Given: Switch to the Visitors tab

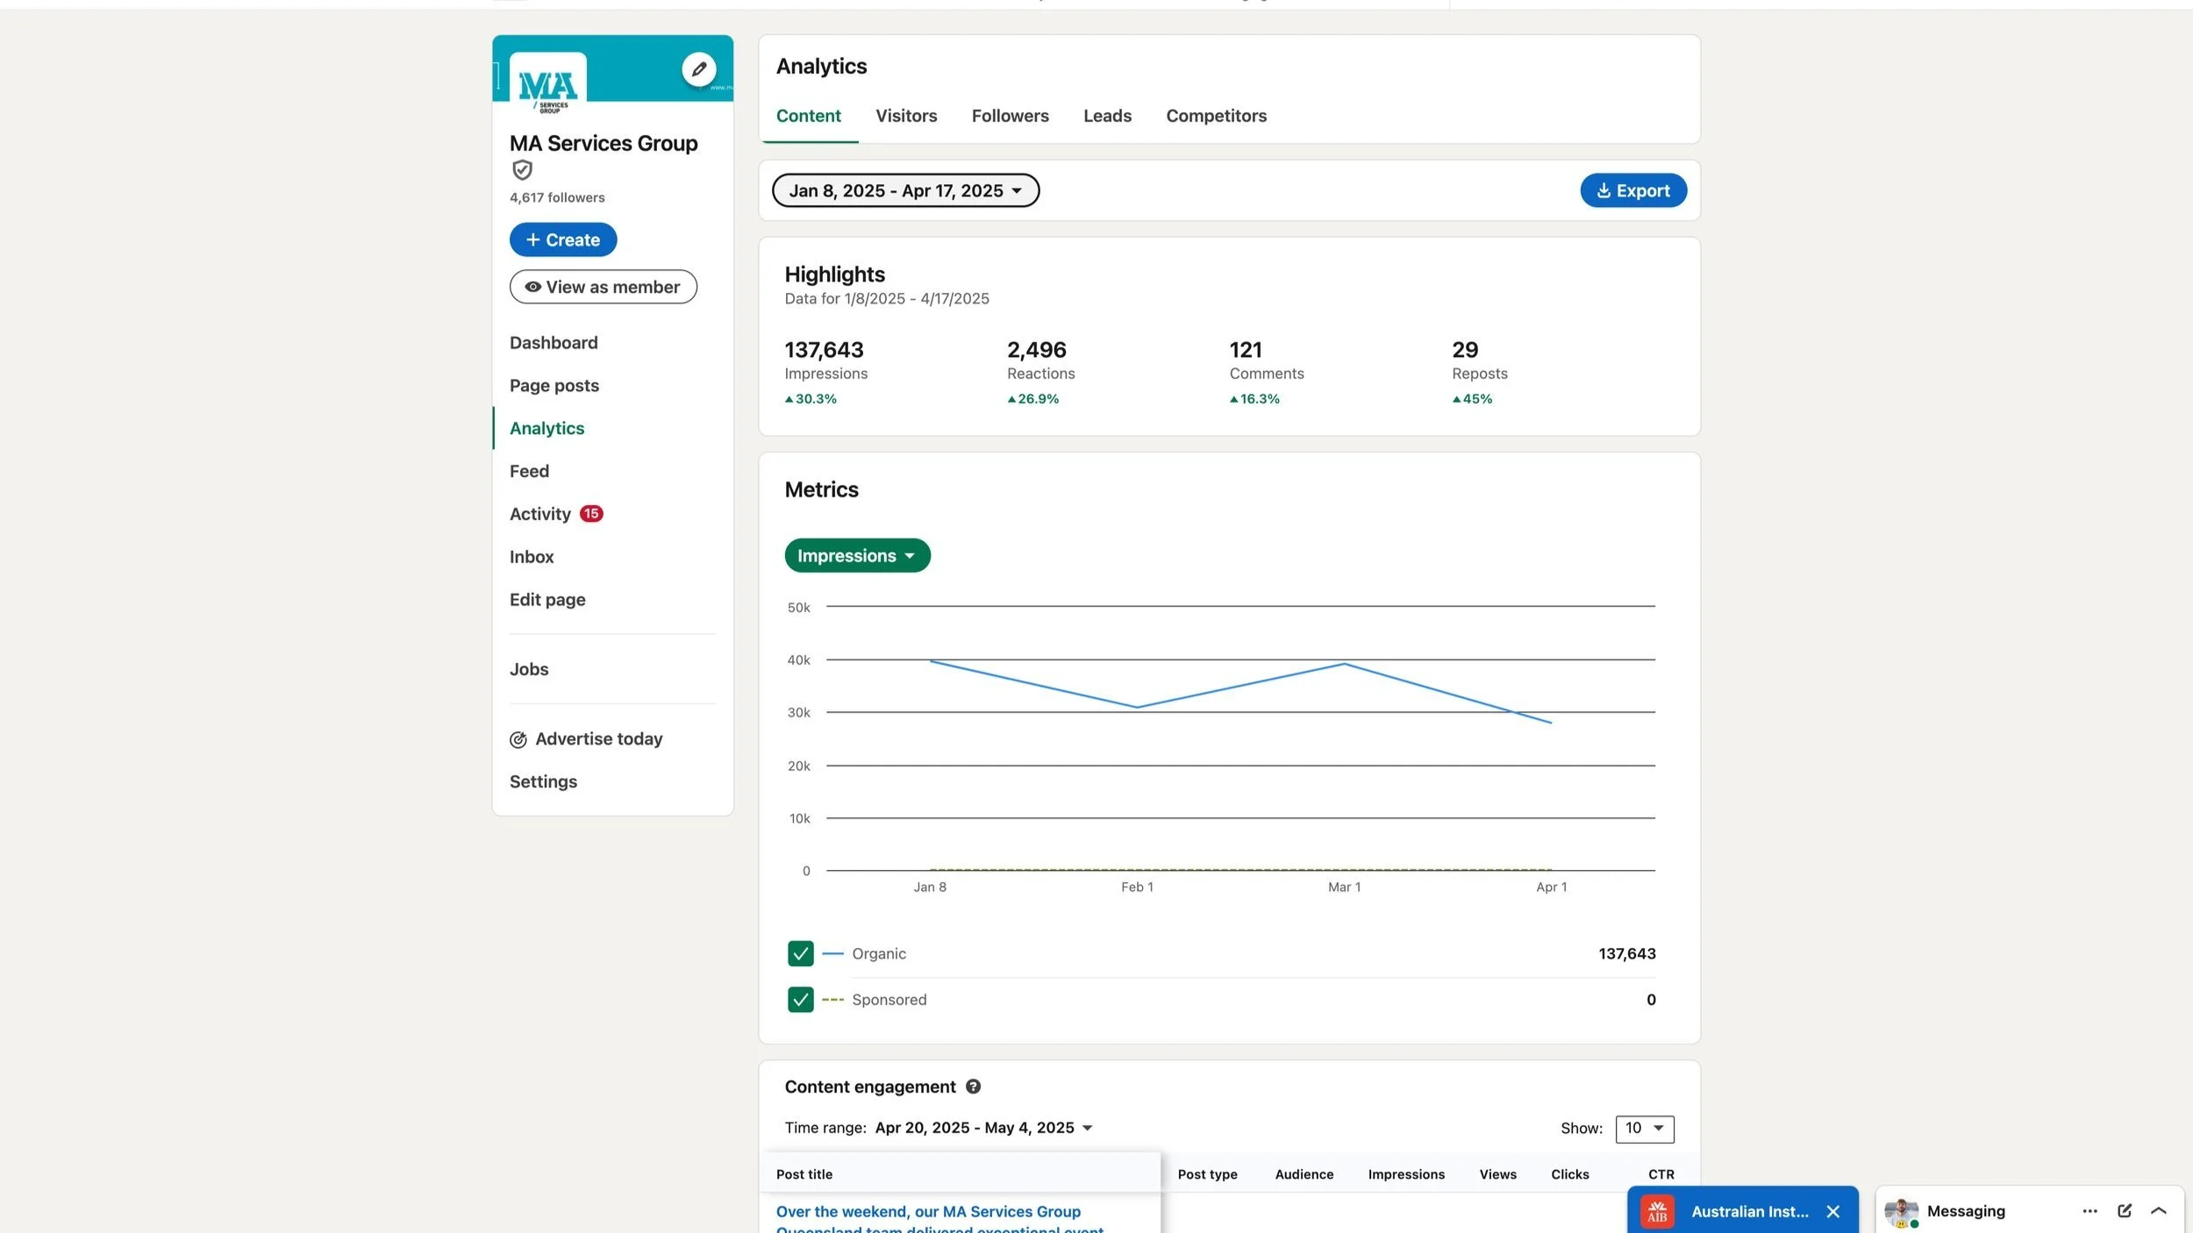Looking at the screenshot, I should 905,116.
